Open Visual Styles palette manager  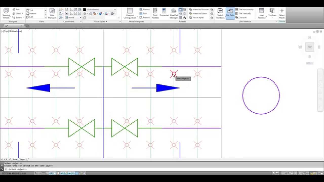(x=196, y=17)
